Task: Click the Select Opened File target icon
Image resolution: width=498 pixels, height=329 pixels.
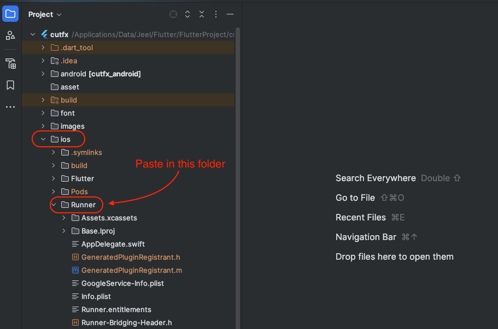Action: coord(173,14)
